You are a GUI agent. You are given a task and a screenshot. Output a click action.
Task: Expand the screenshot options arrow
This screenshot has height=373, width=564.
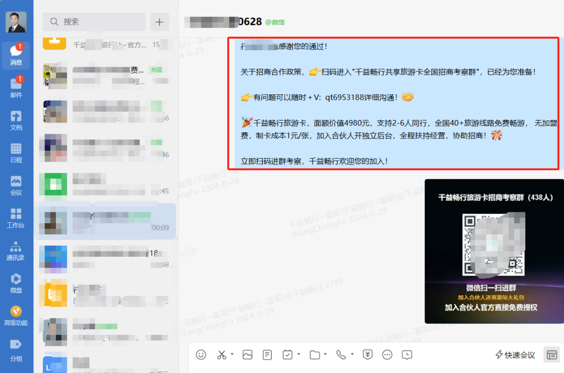tap(232, 354)
